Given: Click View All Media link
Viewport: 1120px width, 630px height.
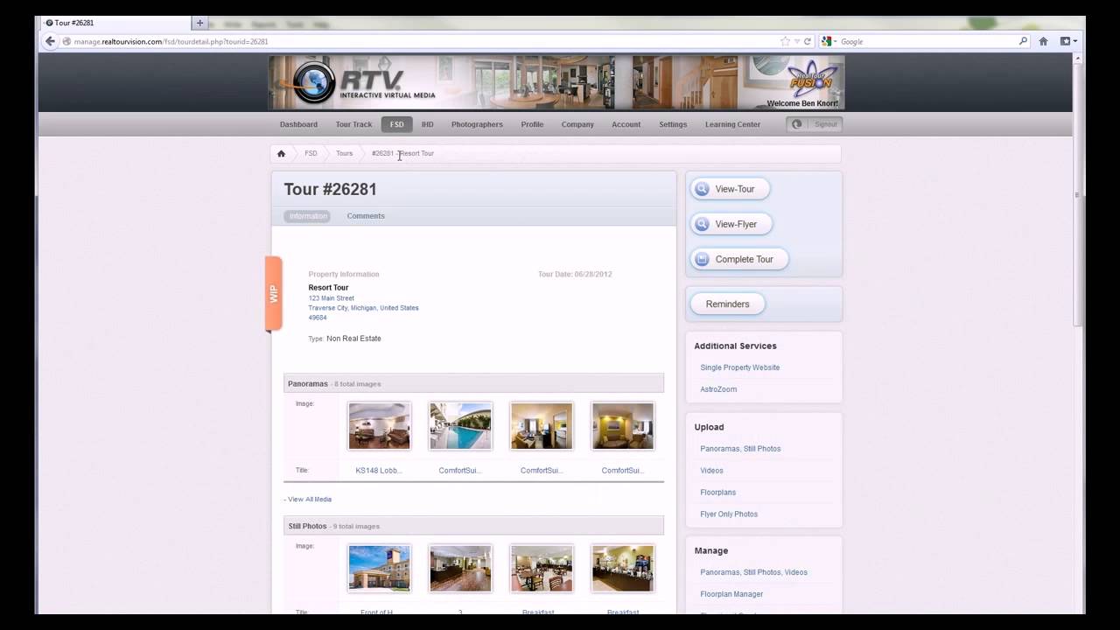Looking at the screenshot, I should pyautogui.click(x=310, y=500).
